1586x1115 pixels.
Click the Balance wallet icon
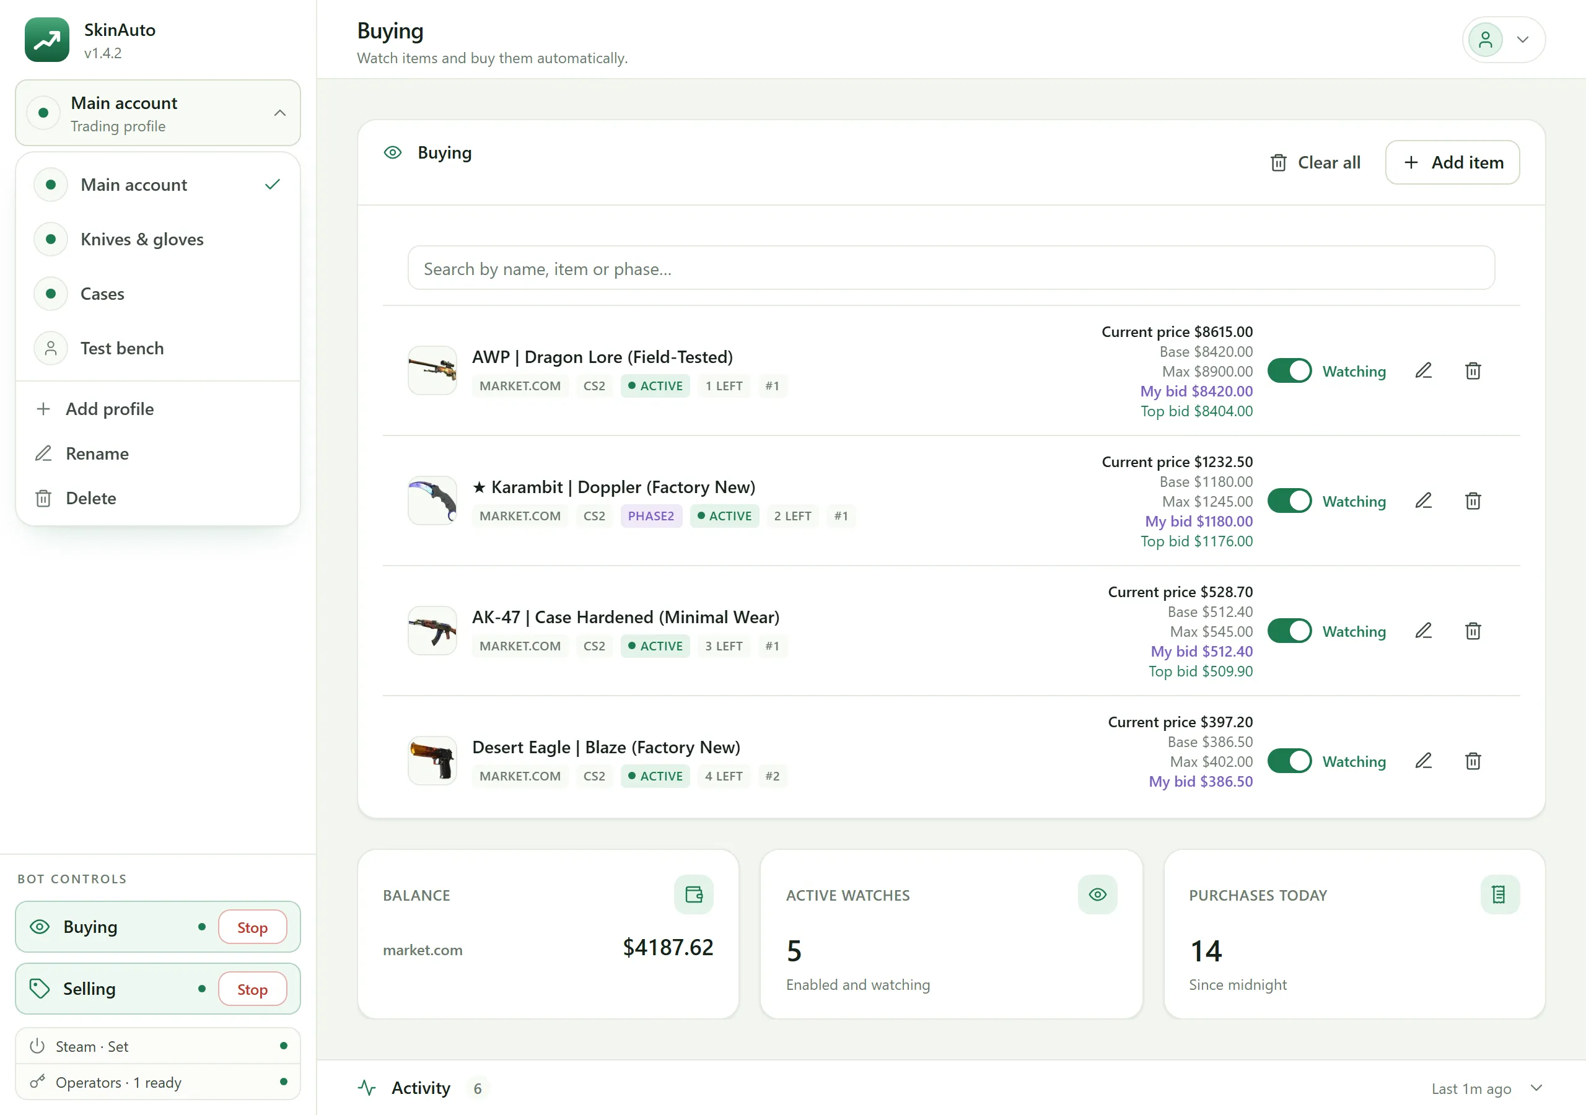pyautogui.click(x=693, y=894)
